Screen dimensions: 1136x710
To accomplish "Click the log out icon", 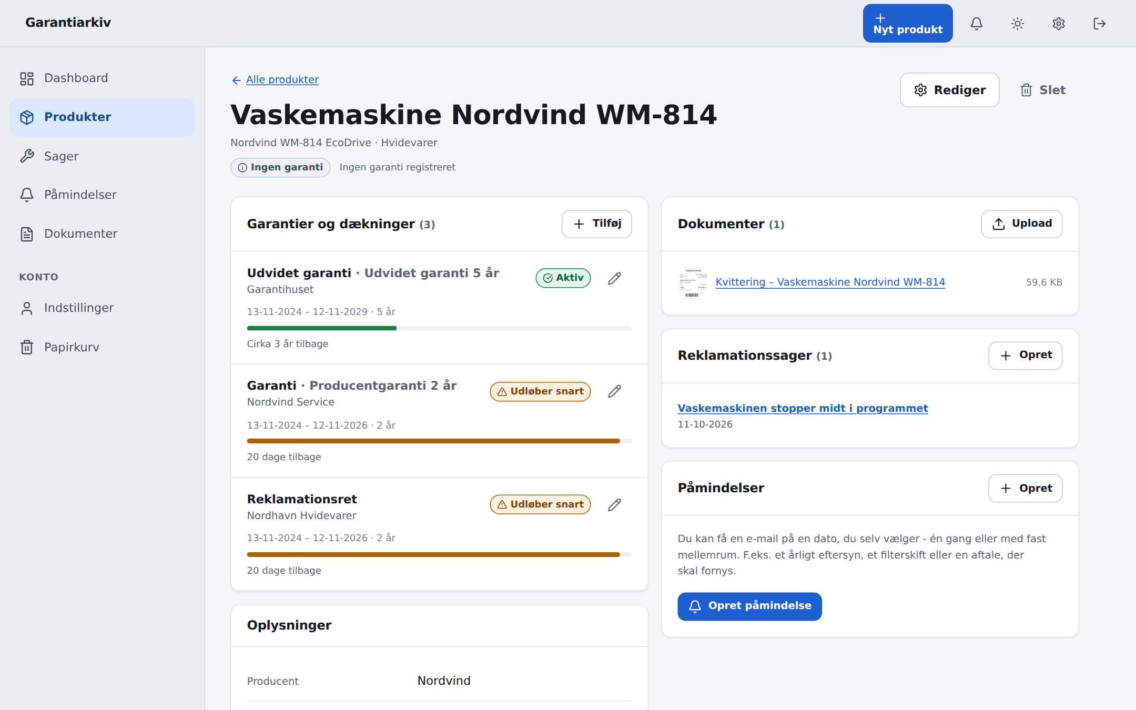I will pos(1100,24).
